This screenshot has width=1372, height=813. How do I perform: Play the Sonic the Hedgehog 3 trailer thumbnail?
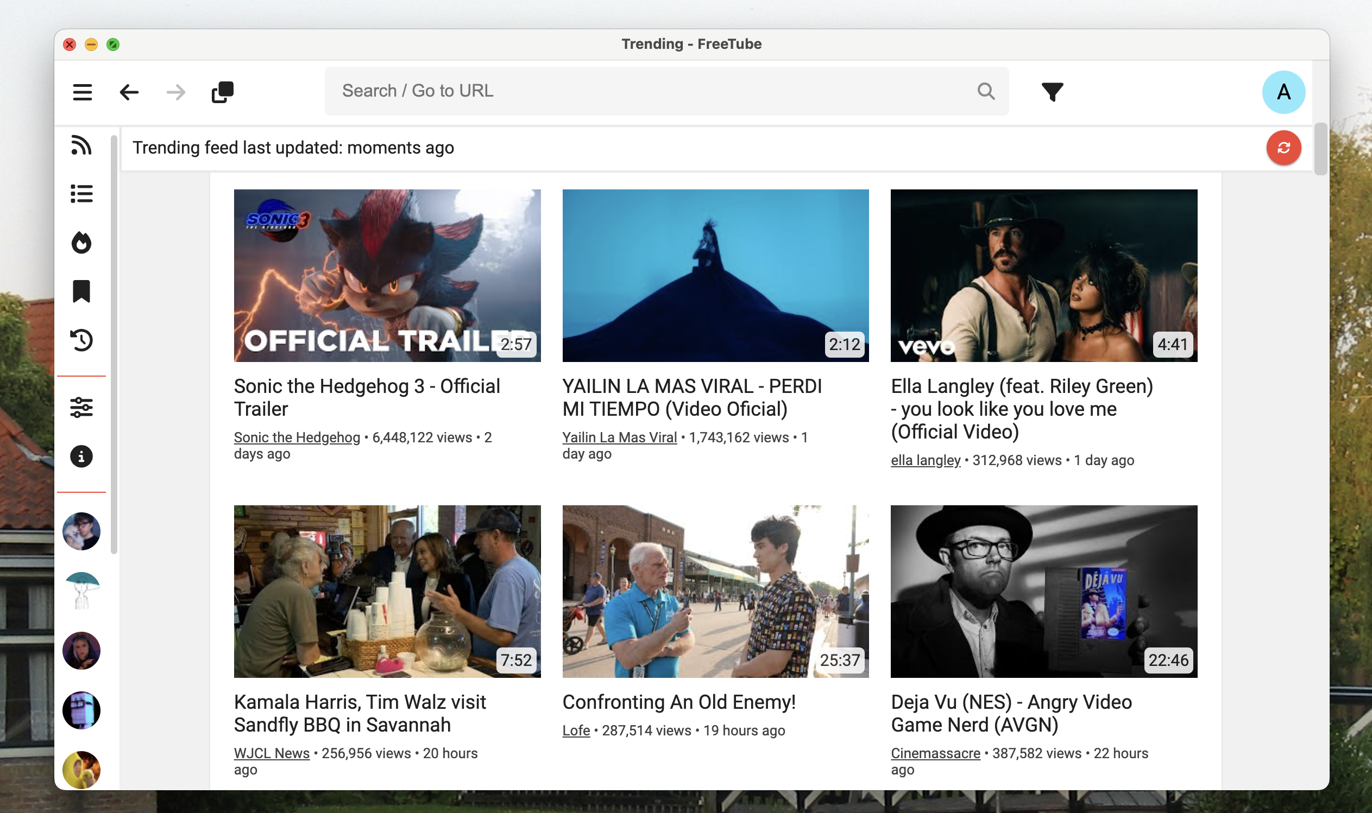pos(387,275)
